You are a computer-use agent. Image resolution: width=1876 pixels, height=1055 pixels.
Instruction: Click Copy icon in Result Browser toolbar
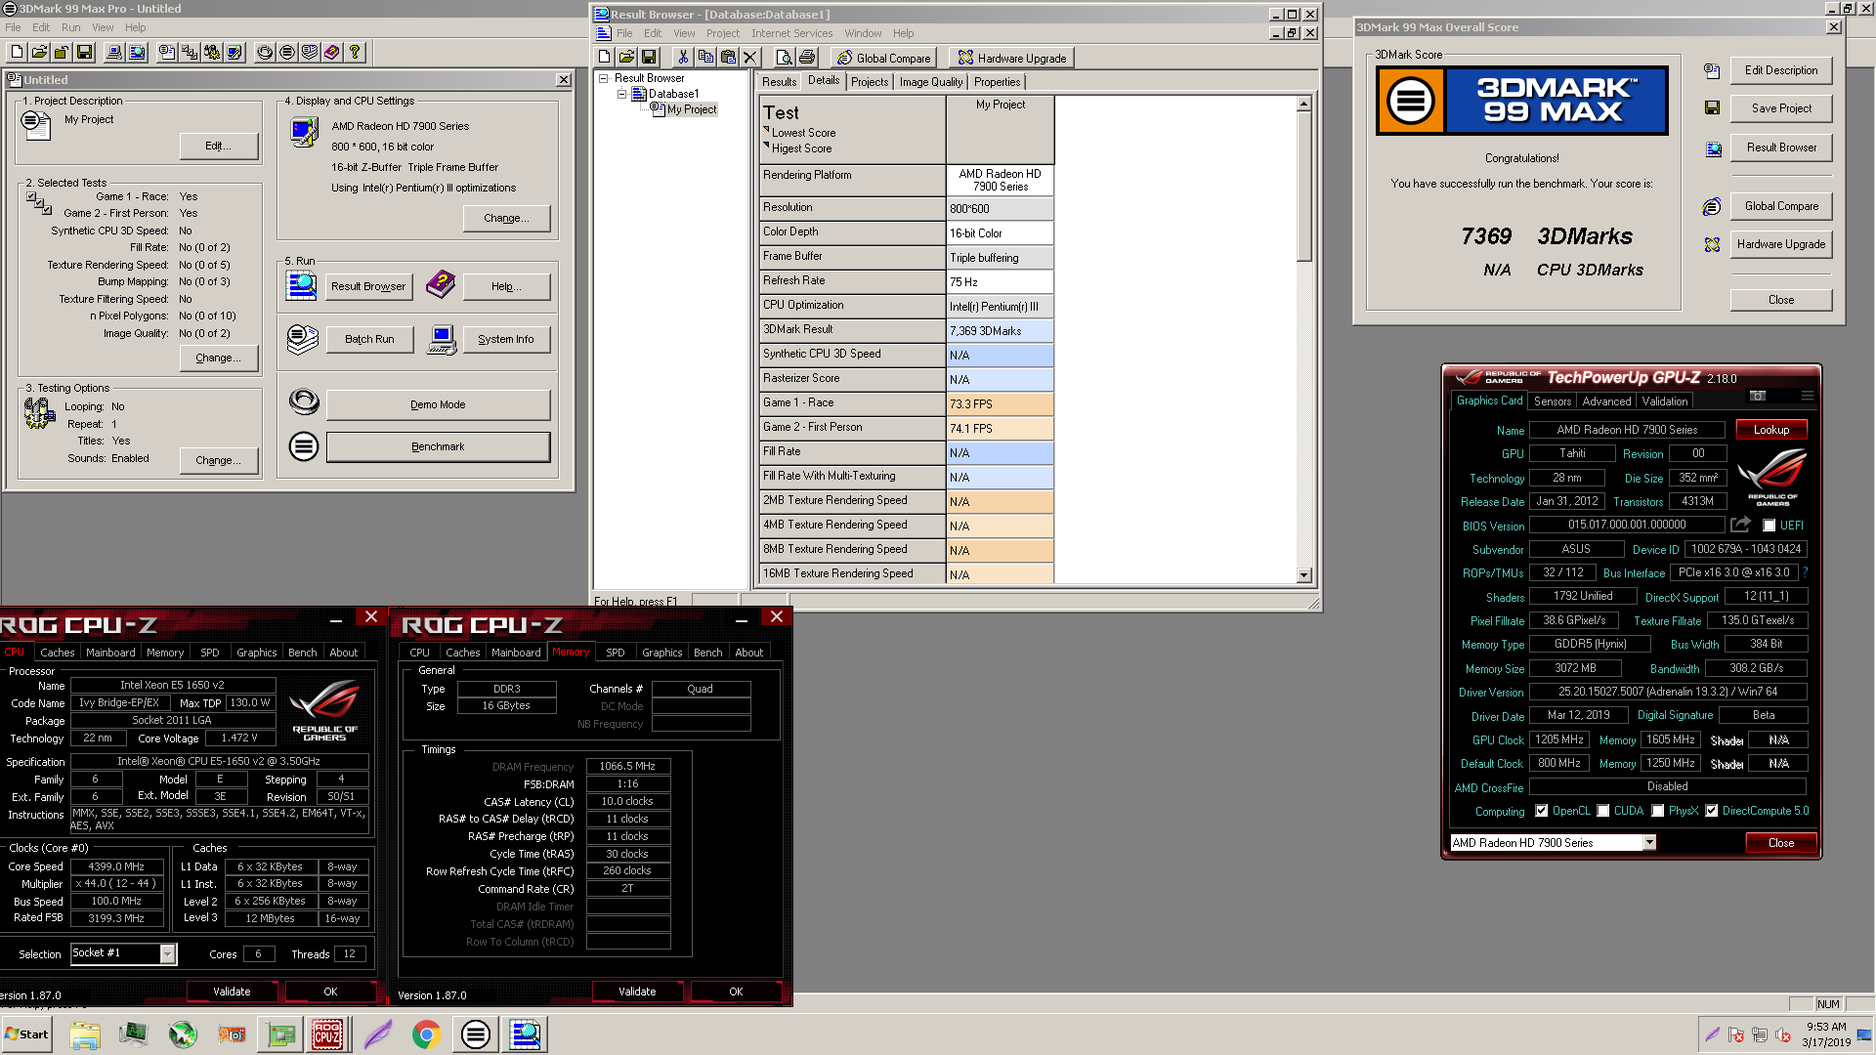pyautogui.click(x=705, y=58)
